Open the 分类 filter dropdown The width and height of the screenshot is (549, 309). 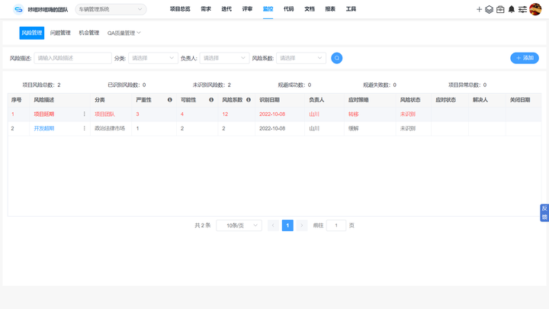pyautogui.click(x=153, y=58)
